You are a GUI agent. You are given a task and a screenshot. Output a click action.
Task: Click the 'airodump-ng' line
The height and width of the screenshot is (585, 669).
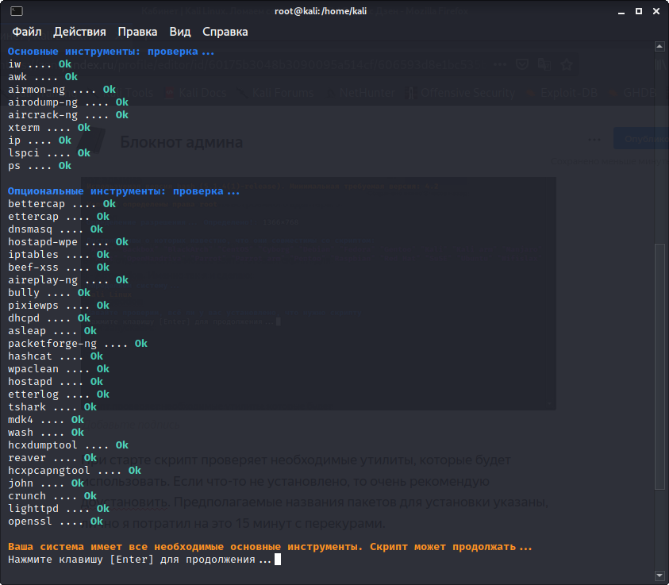68,102
